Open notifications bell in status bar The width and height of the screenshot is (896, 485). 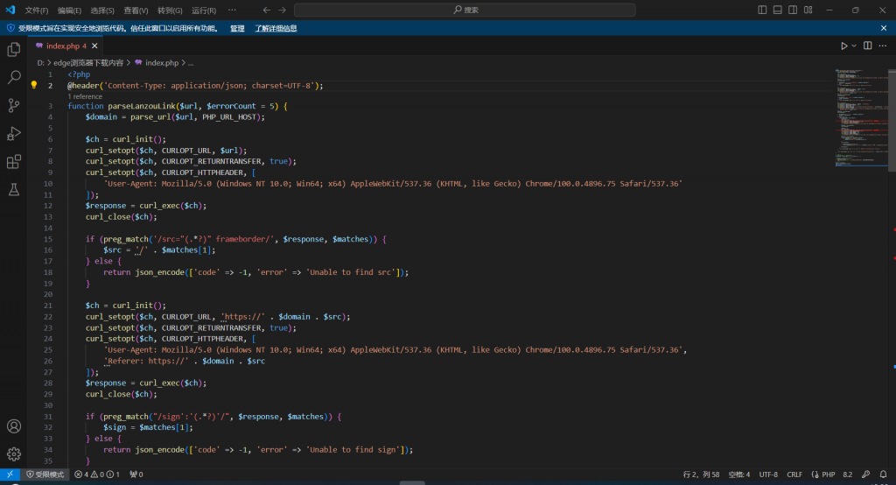pos(883,474)
